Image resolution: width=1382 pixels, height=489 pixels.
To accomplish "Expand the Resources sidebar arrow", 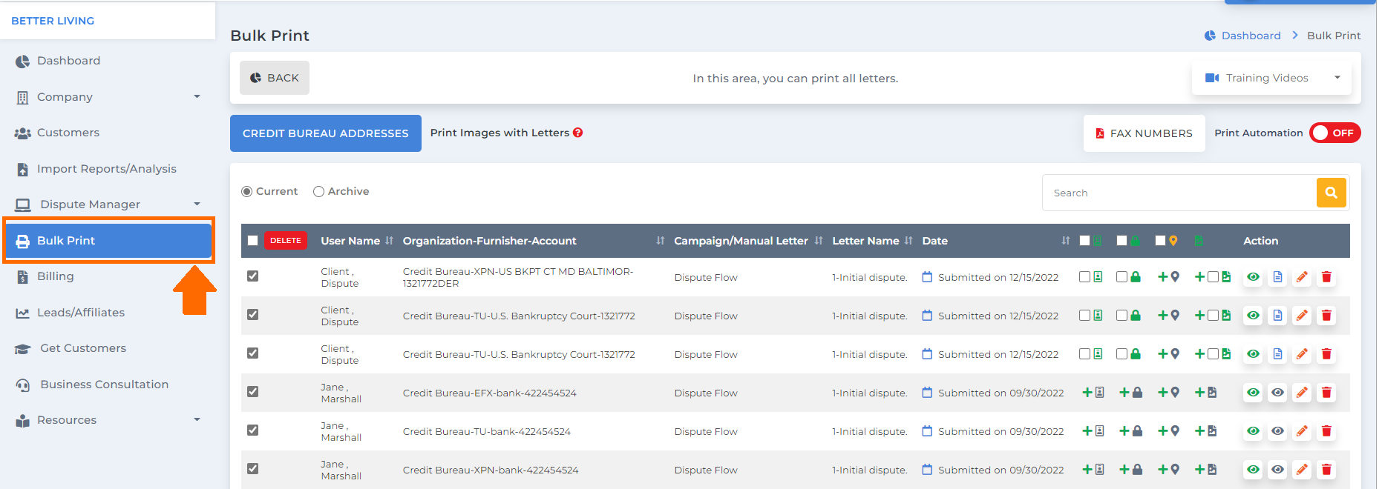I will 197,419.
